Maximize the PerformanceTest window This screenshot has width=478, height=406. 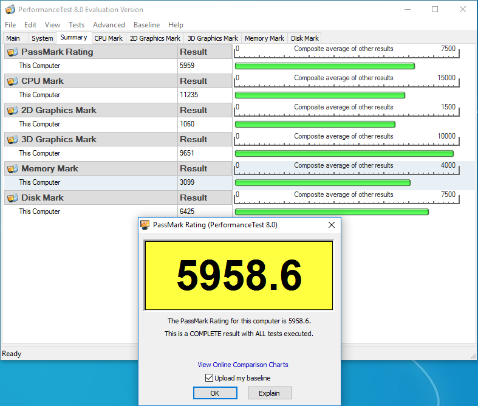(435, 10)
